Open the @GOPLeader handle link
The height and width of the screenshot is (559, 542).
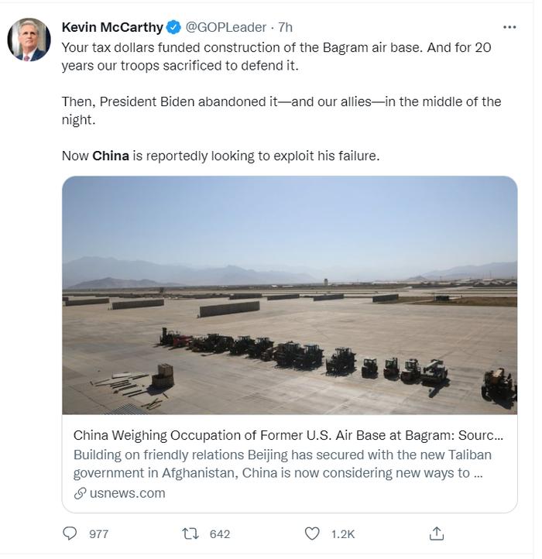pos(226,27)
